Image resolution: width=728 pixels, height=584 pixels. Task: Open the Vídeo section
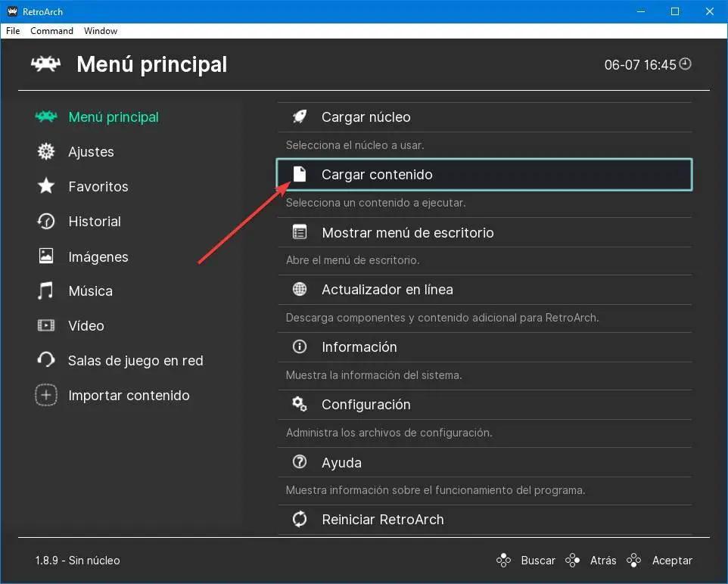point(86,326)
